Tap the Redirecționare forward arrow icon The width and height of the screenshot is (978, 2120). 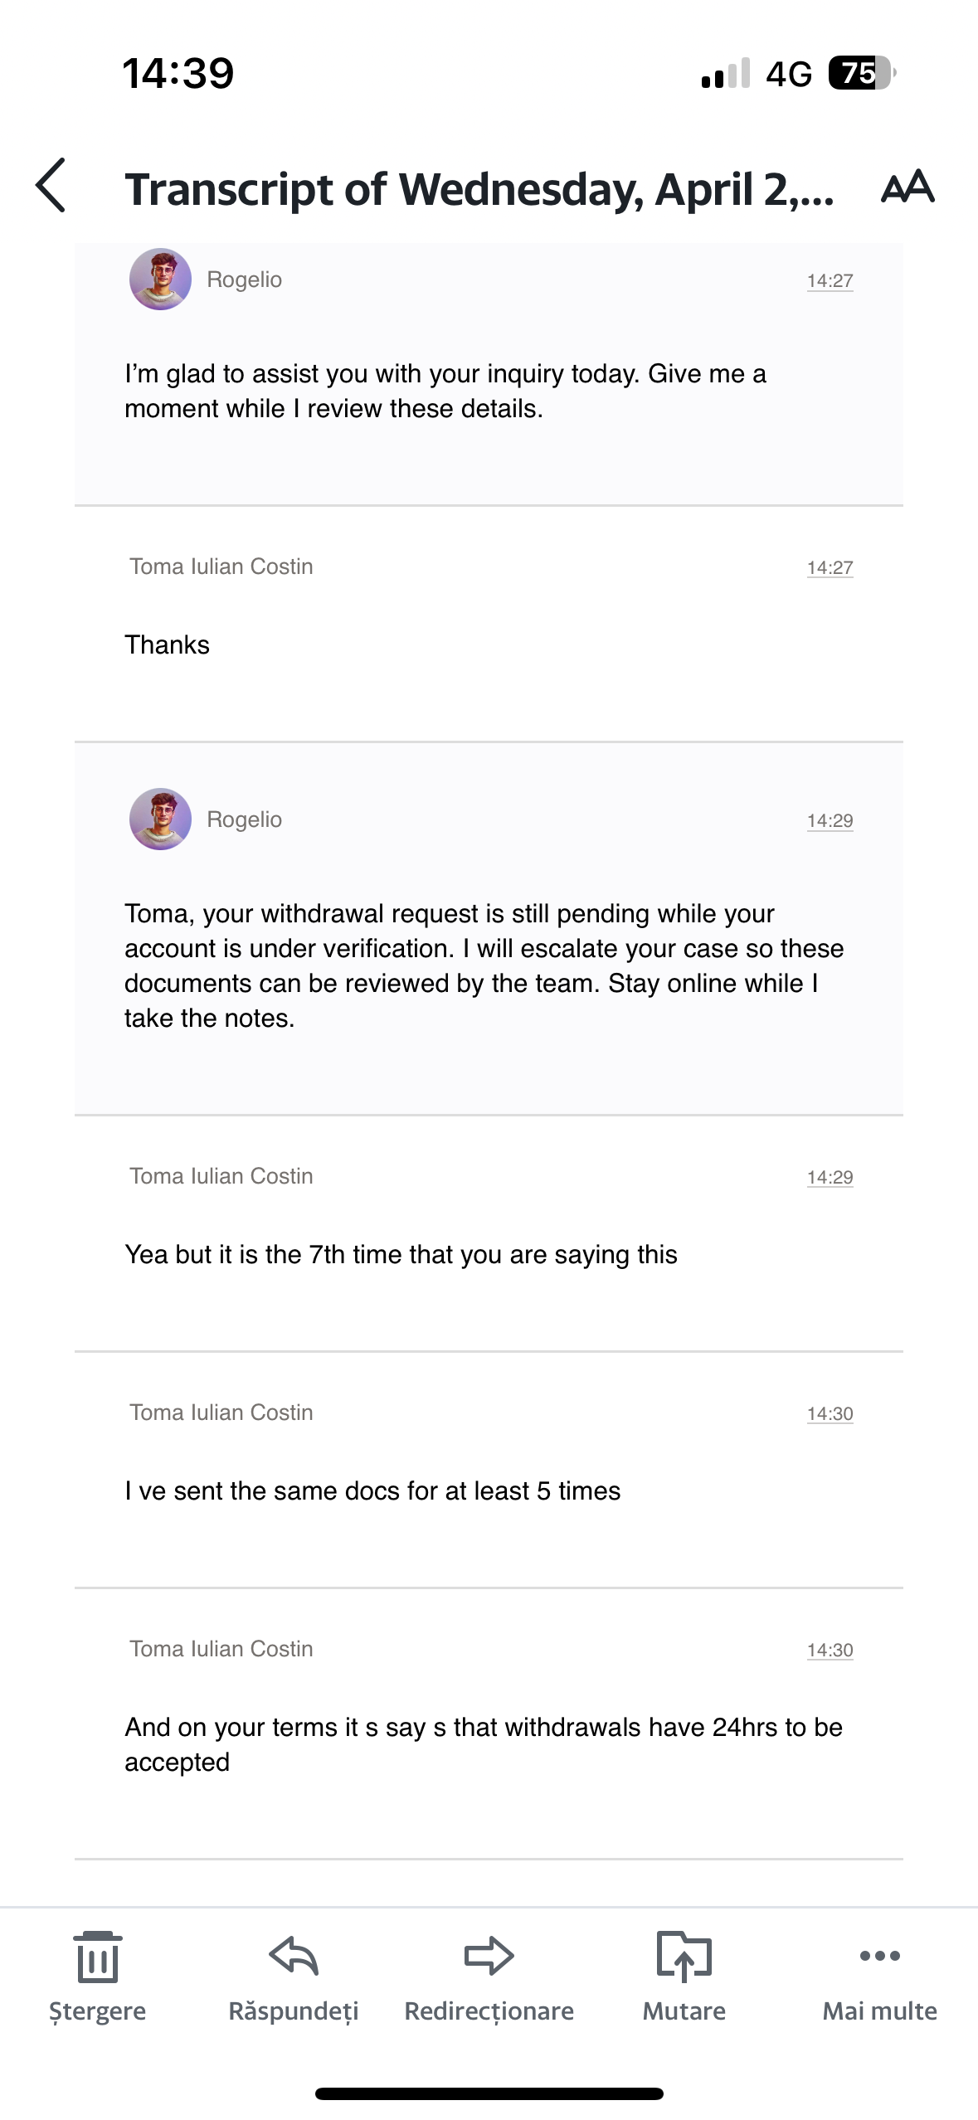[x=489, y=1956]
